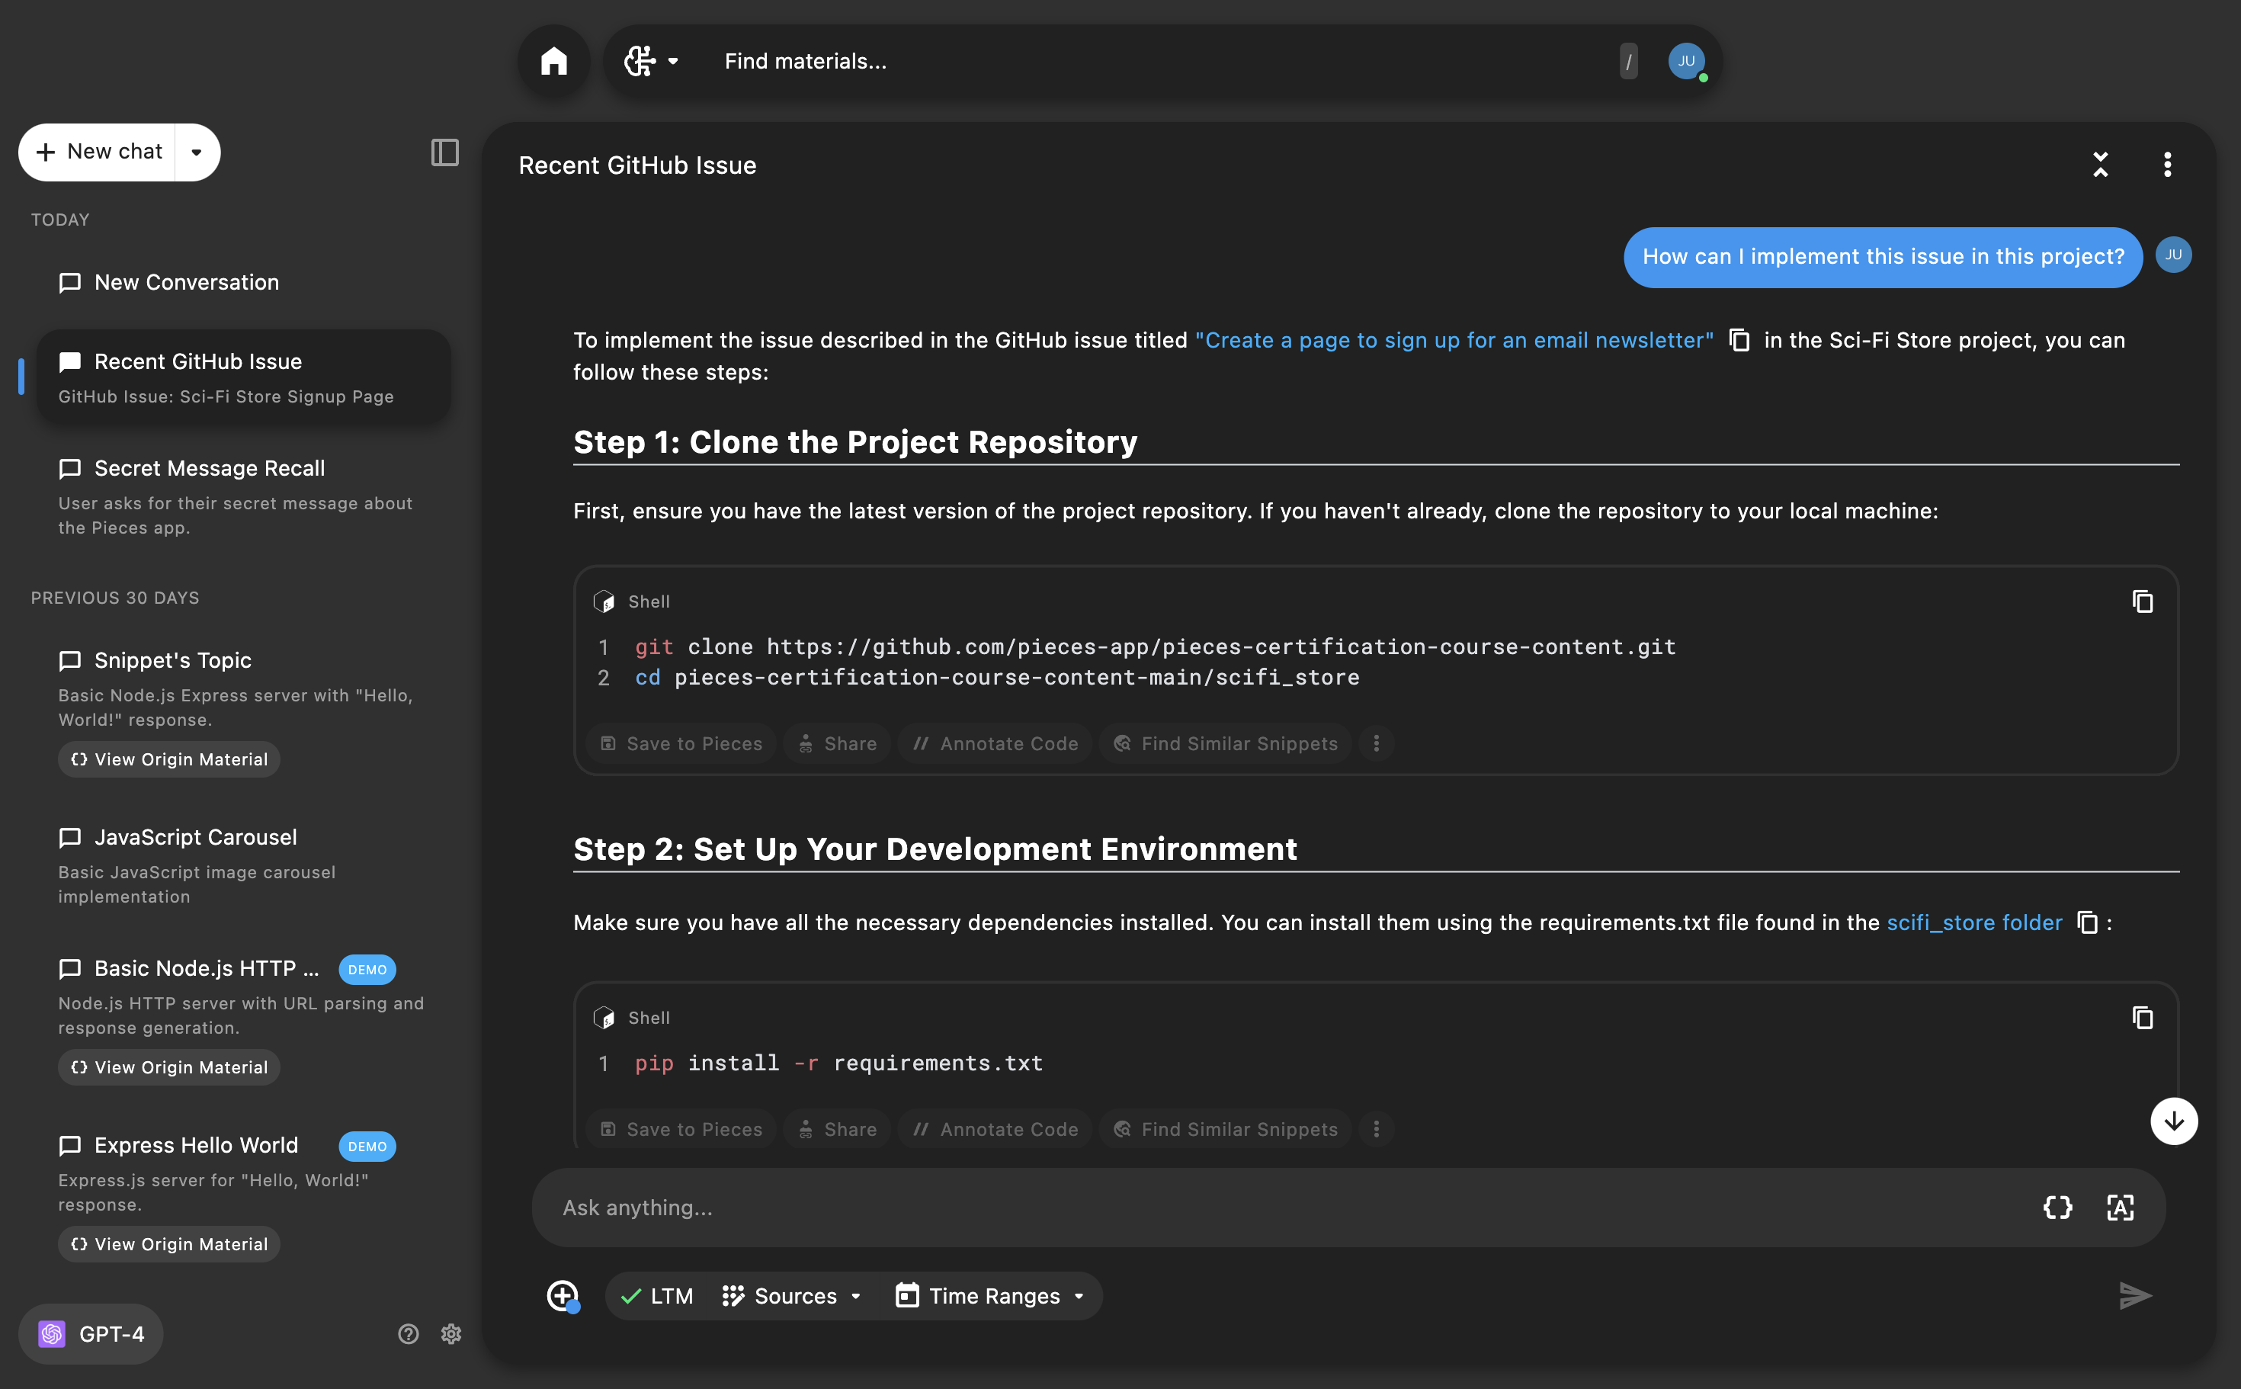Open the settings gear icon in sidebar
This screenshot has width=2241, height=1389.
point(450,1333)
